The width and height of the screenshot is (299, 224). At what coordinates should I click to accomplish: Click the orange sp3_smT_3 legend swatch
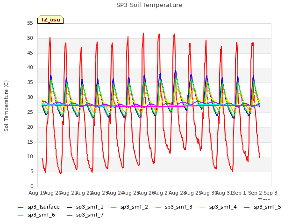158,207
